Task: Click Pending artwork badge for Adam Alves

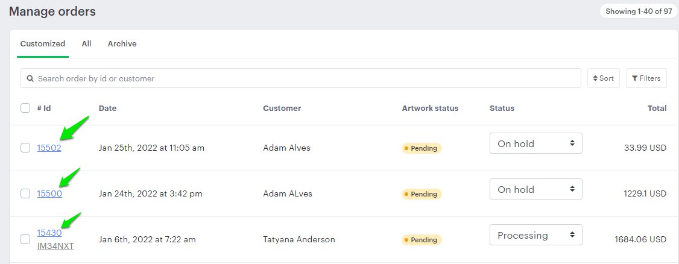Action: pyautogui.click(x=422, y=148)
